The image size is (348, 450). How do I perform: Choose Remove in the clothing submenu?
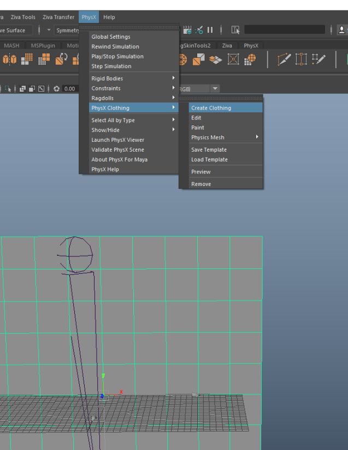pos(226,184)
